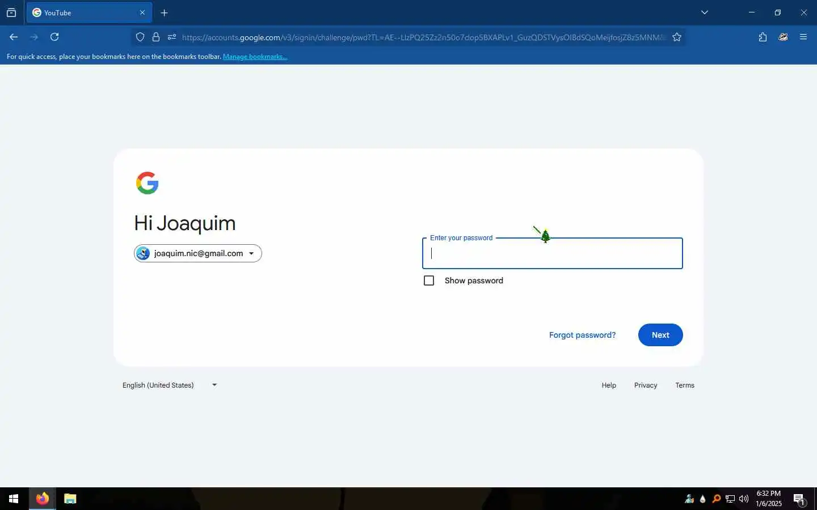Click the water drop tray icon
Viewport: 817px width, 510px height.
(x=703, y=499)
